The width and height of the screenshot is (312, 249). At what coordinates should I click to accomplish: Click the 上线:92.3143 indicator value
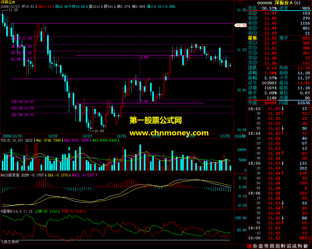point(46,211)
